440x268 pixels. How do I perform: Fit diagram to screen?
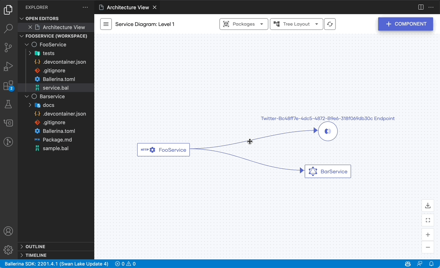pyautogui.click(x=428, y=220)
